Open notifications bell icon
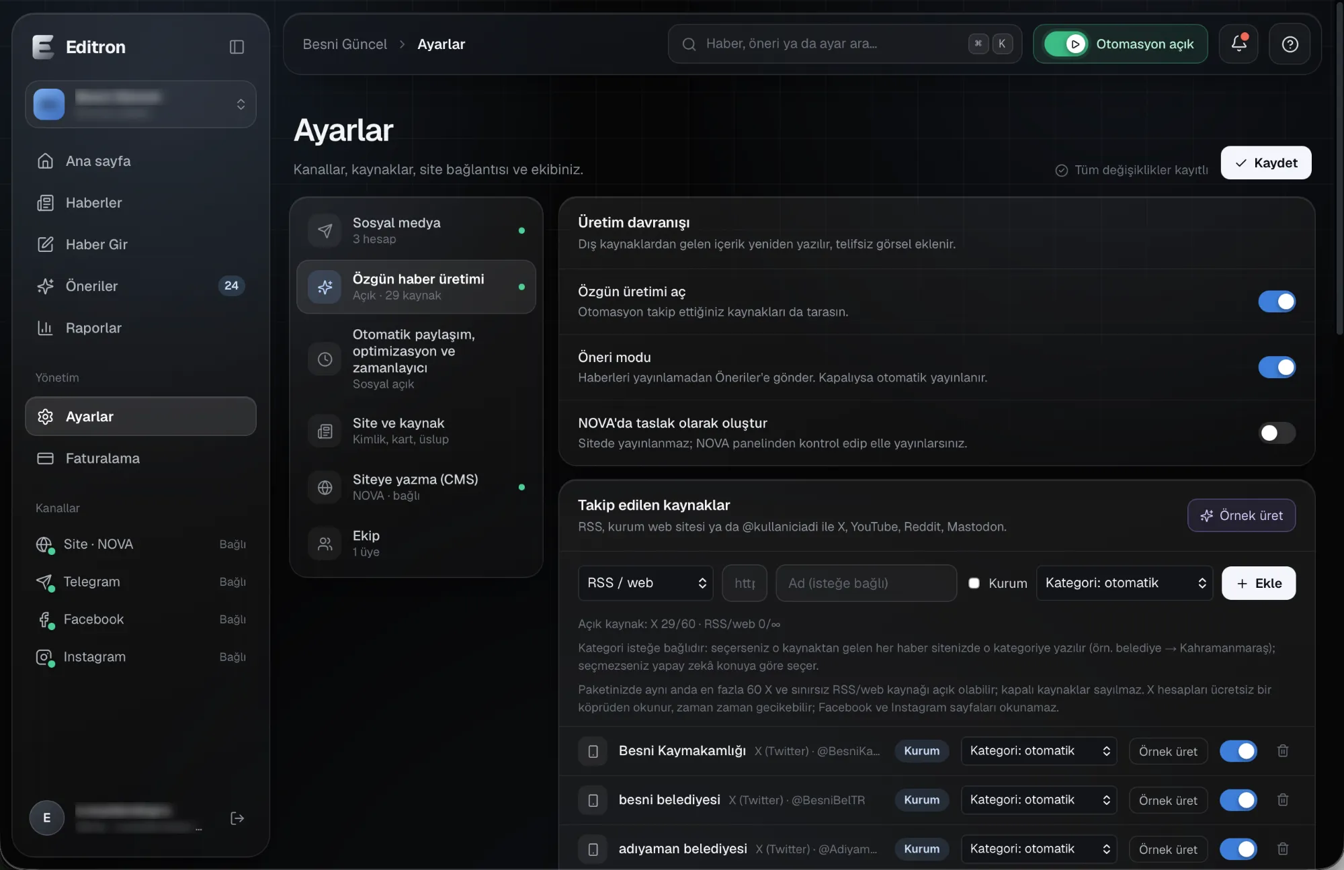 pyautogui.click(x=1238, y=44)
